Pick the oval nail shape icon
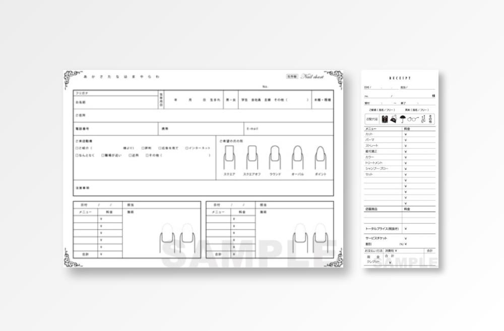Viewport: 504px width, 331px height. 297,158
